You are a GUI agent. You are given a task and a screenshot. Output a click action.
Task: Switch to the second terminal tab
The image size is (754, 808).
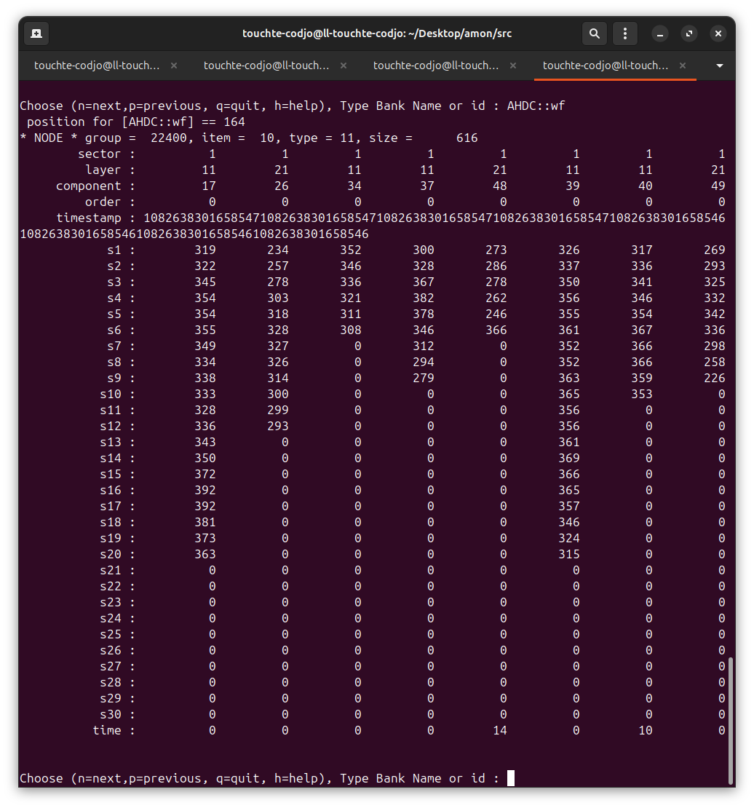click(x=266, y=66)
